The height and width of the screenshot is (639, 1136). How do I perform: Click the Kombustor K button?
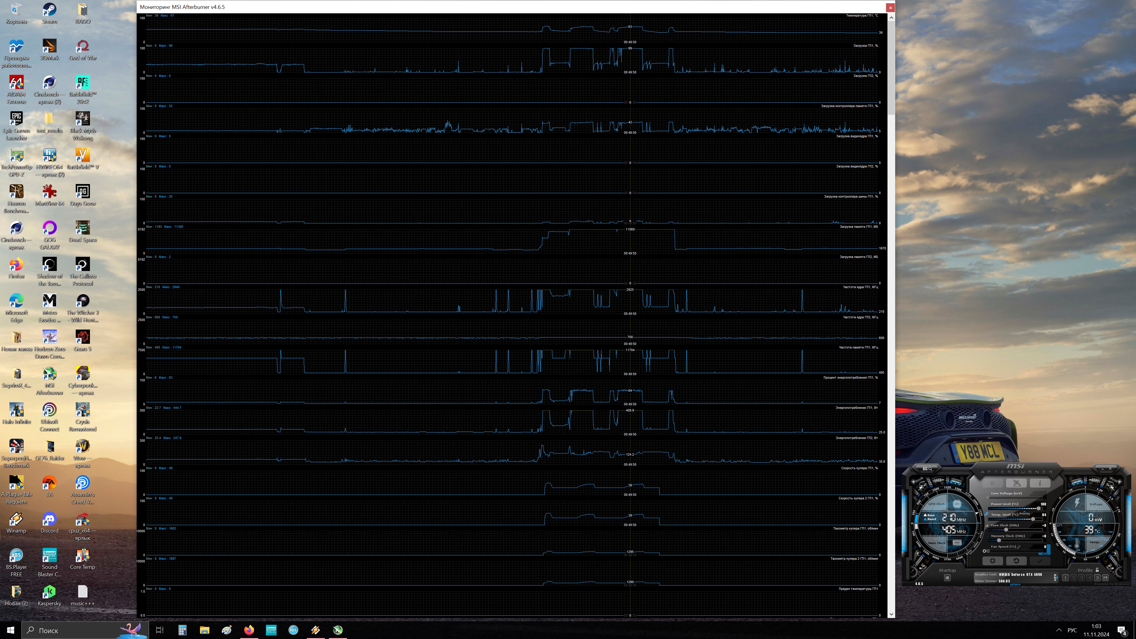[992, 483]
